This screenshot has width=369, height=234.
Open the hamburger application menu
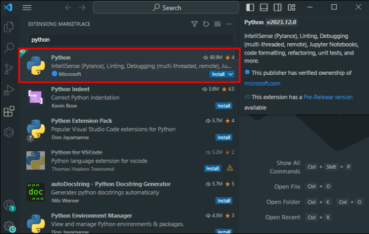click(x=27, y=8)
